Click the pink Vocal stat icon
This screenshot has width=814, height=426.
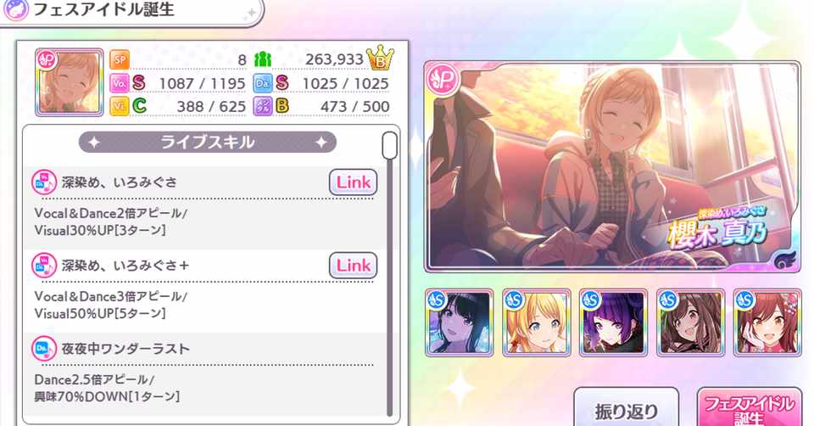[x=120, y=83]
